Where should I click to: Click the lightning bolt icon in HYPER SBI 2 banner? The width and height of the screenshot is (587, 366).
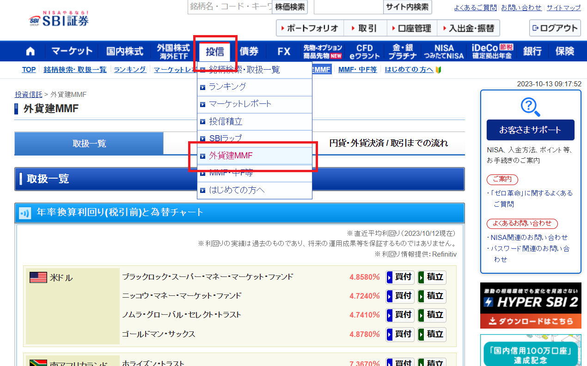(489, 301)
